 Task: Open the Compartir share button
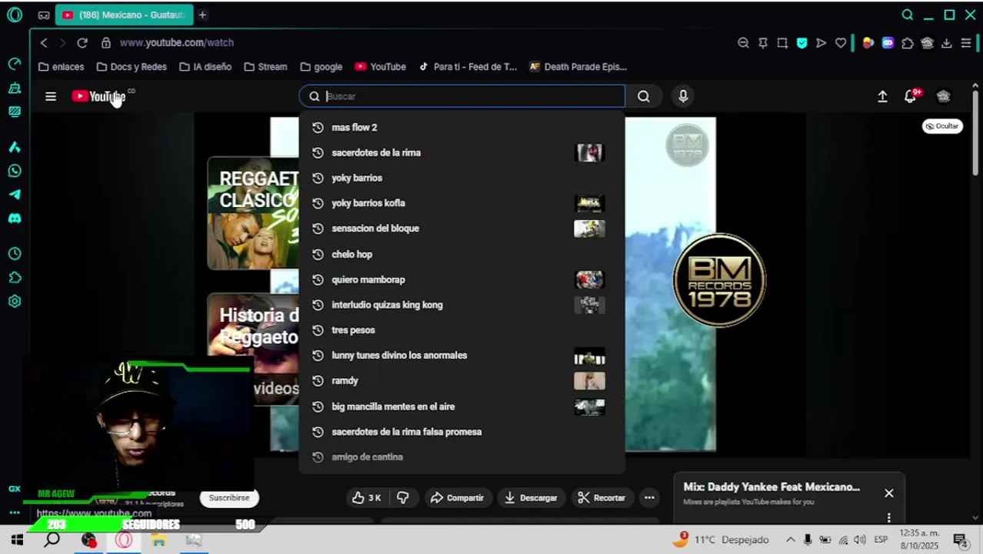pos(457,498)
